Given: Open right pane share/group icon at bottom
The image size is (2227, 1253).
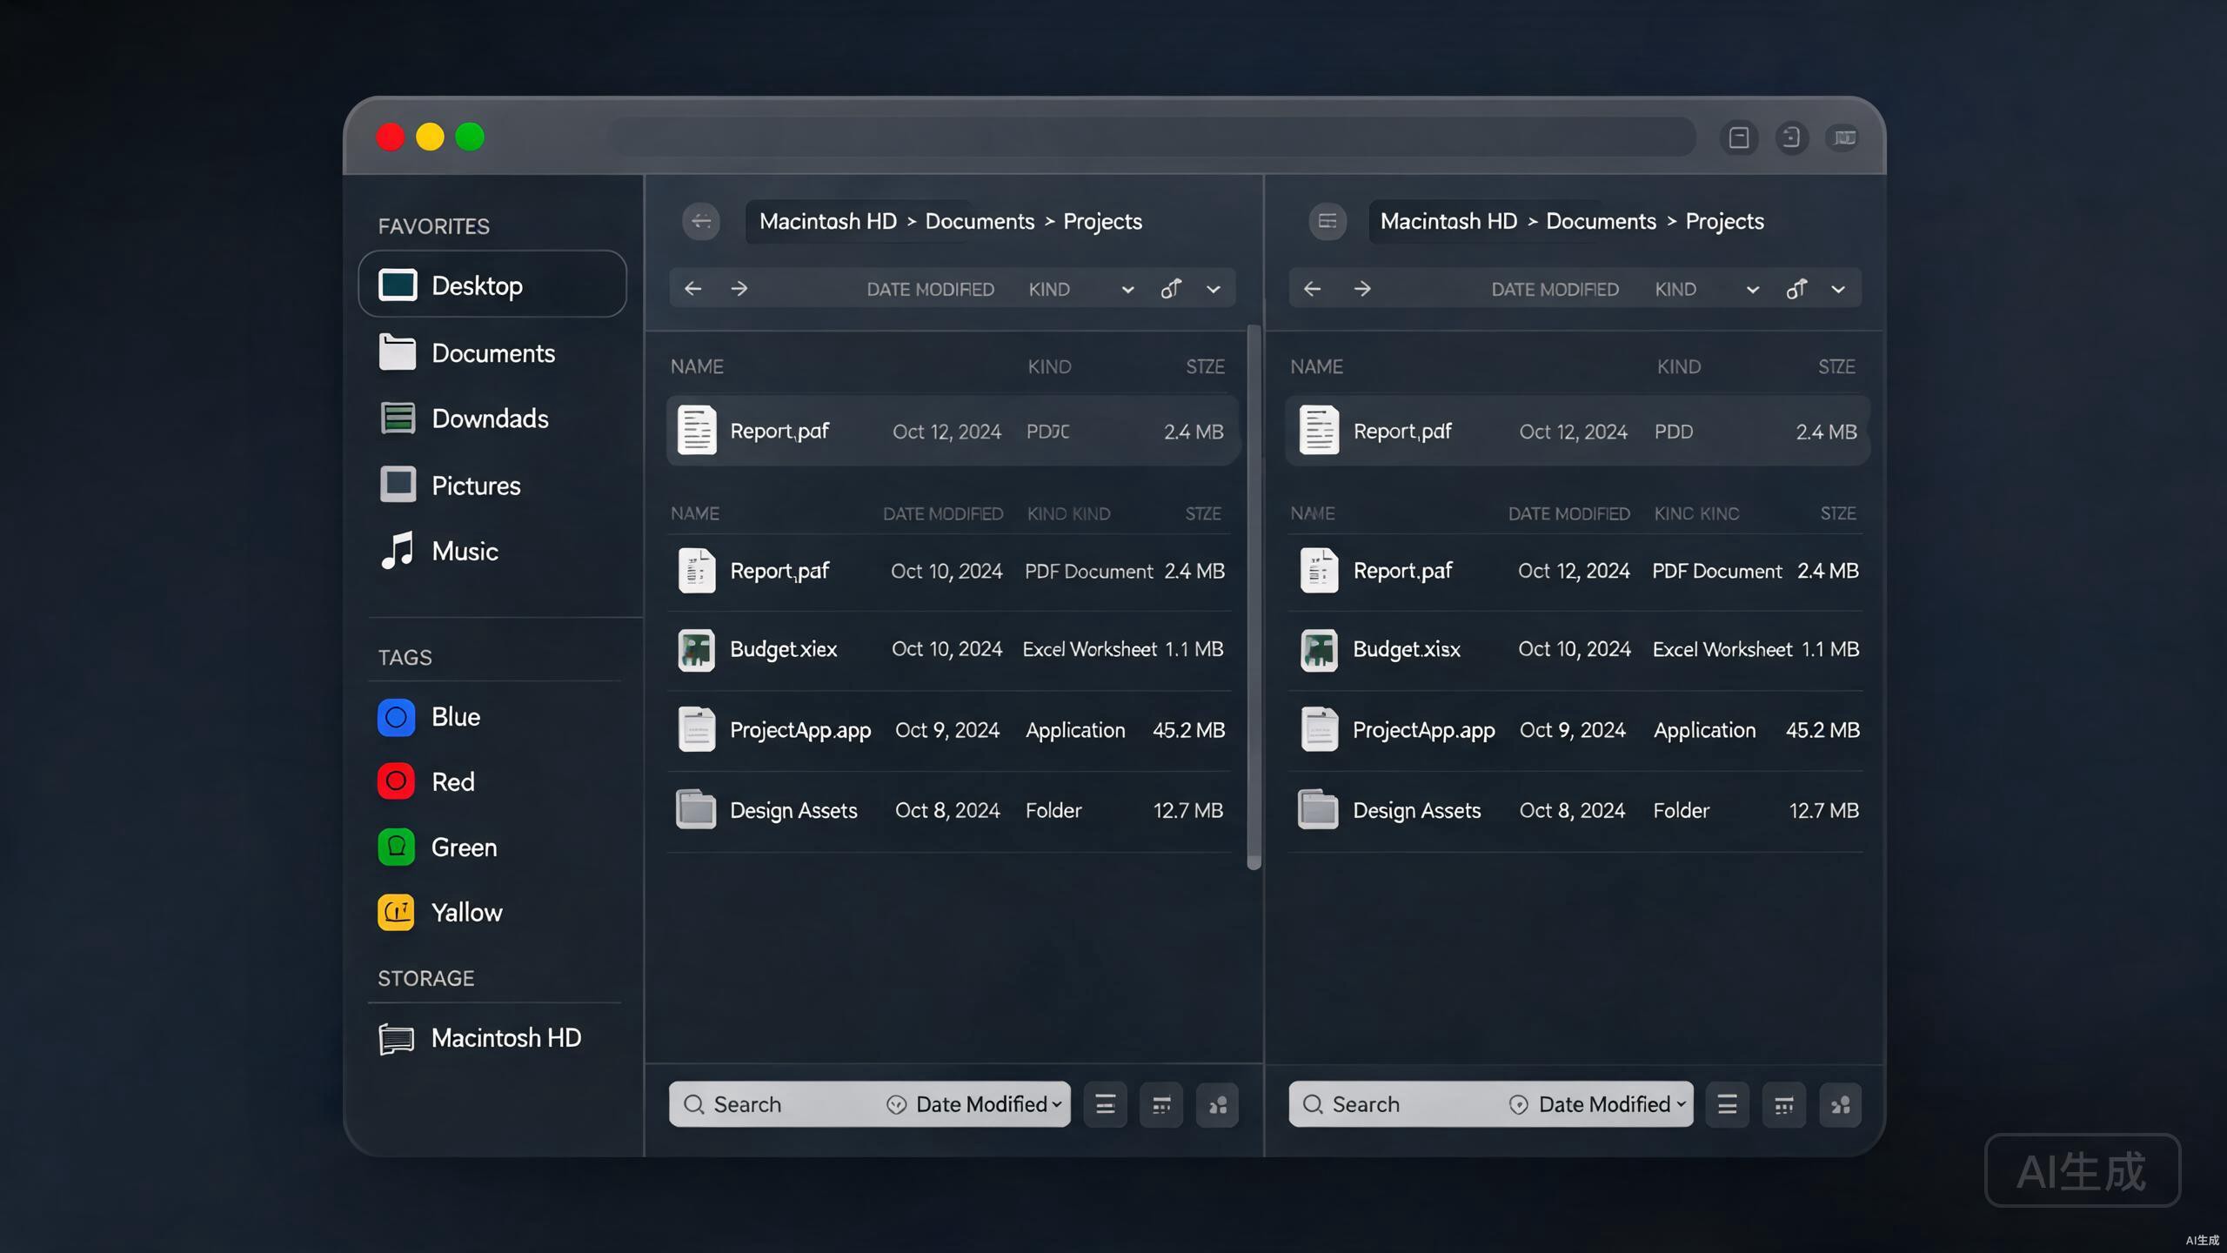Looking at the screenshot, I should 1840,1104.
